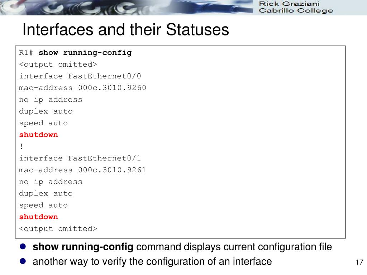
Task: Click 'duplex auto' in the FastEthernet0/0 section
Action: (46, 111)
